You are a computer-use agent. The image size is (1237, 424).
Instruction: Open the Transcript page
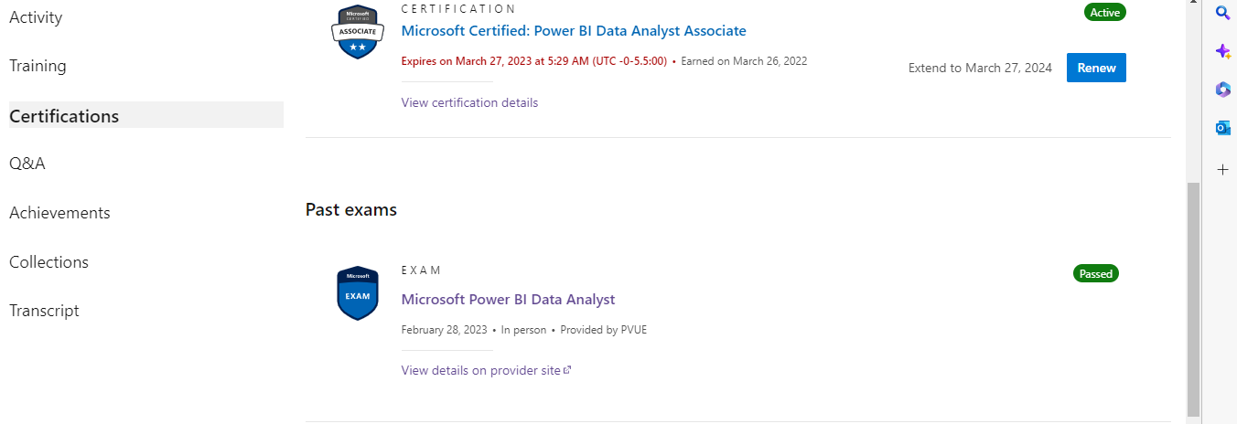(44, 311)
